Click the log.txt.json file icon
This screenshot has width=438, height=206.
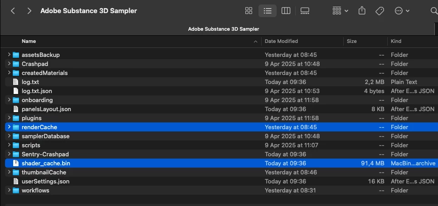(16, 91)
